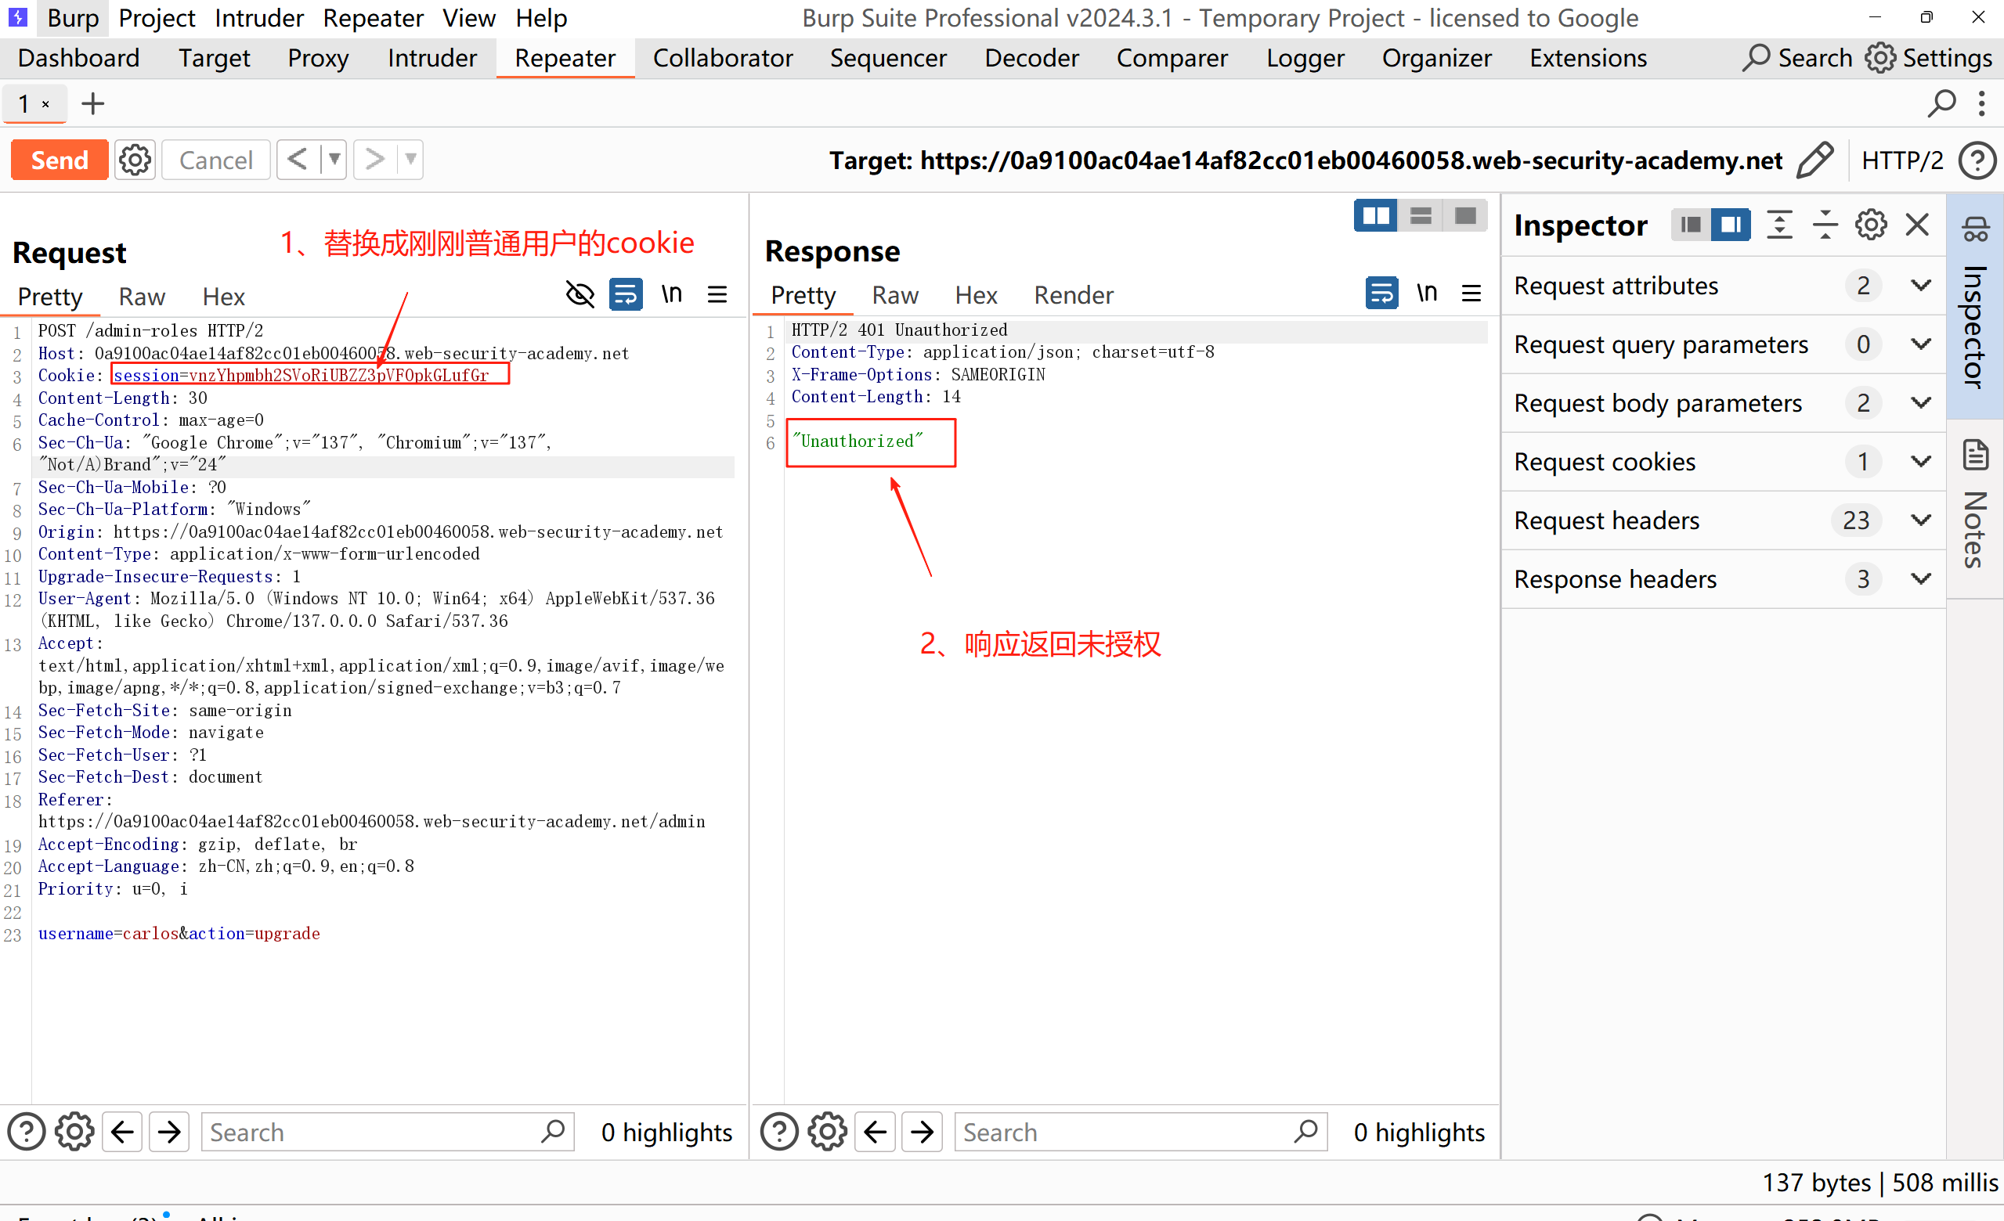This screenshot has height=1221, width=2004.
Task: Select side-by-side layout view icon
Action: (1375, 216)
